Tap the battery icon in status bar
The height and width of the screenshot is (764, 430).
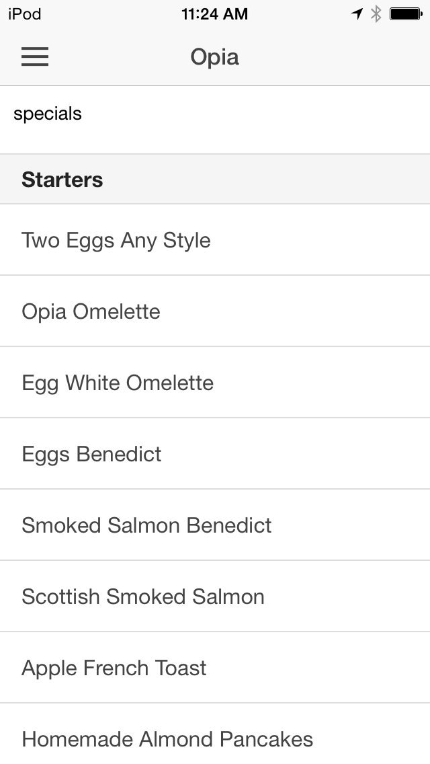(405, 13)
